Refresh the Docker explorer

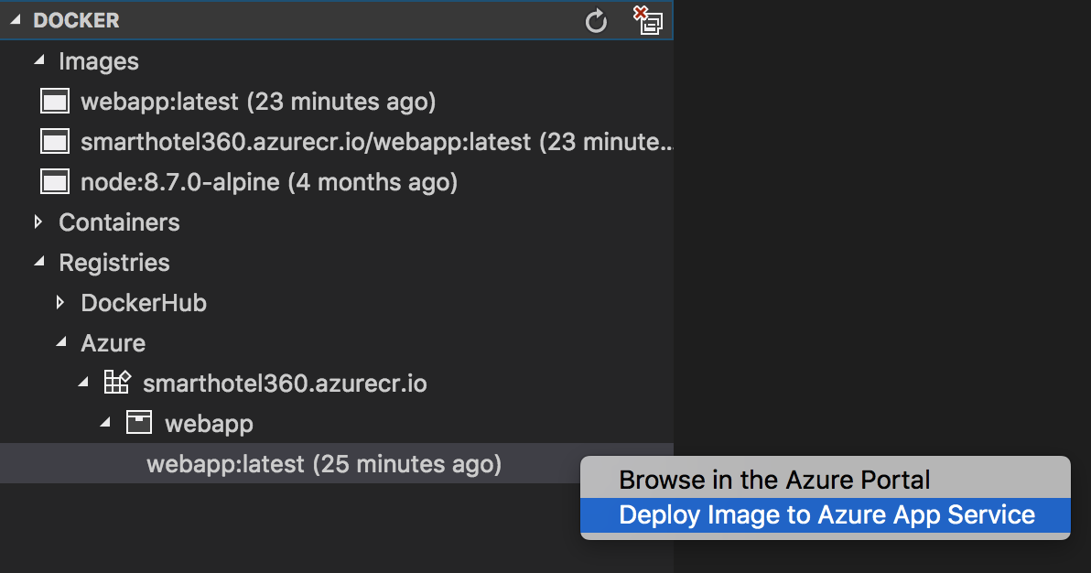tap(596, 21)
